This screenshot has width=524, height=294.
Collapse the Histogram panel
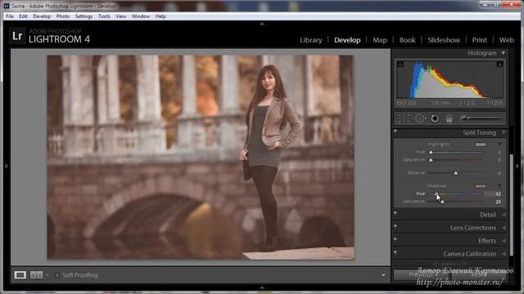coord(504,53)
